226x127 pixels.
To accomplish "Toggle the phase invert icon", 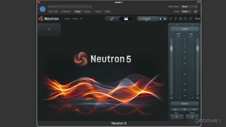I will 185,110.
